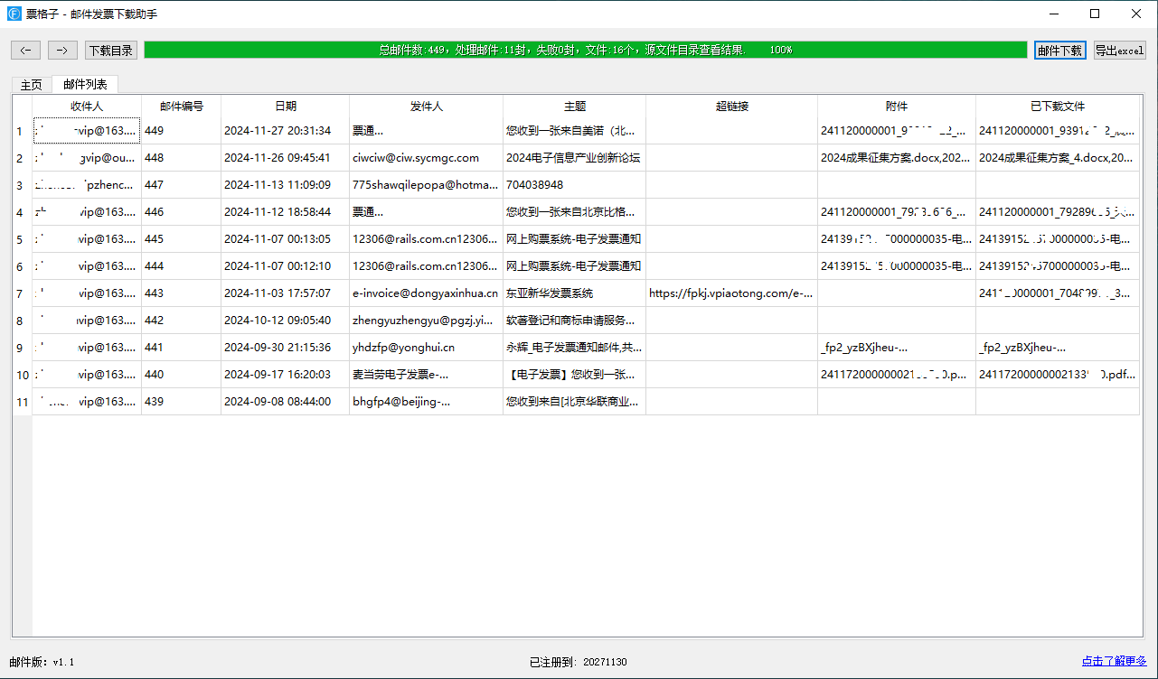Image resolution: width=1158 pixels, height=679 pixels.
Task: Click sender e-invoice@dongyaxinhua.cn
Action: 426,293
